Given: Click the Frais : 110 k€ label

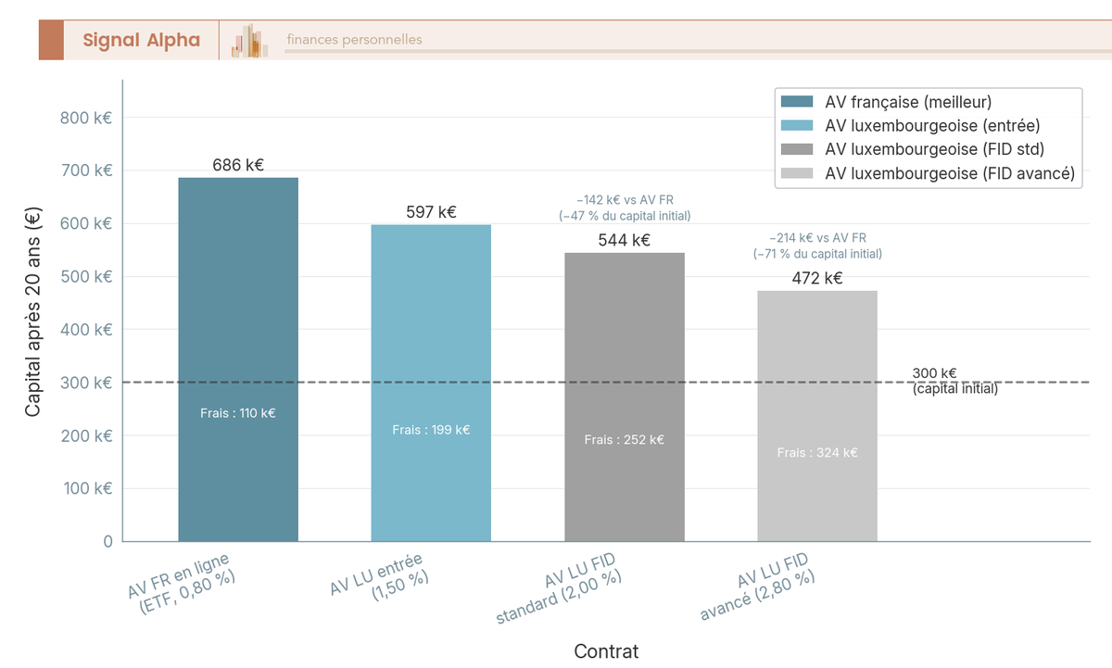Looking at the screenshot, I should click(x=238, y=413).
